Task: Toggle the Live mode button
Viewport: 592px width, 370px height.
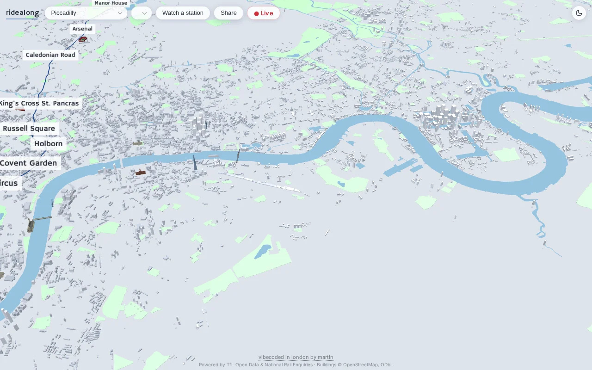Action: (x=264, y=13)
